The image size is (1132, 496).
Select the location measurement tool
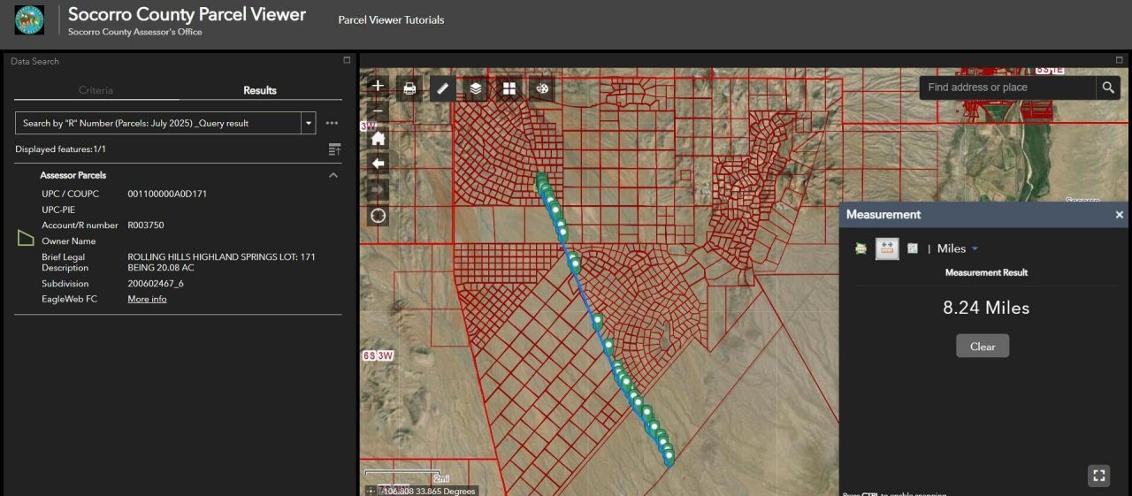[x=913, y=249]
